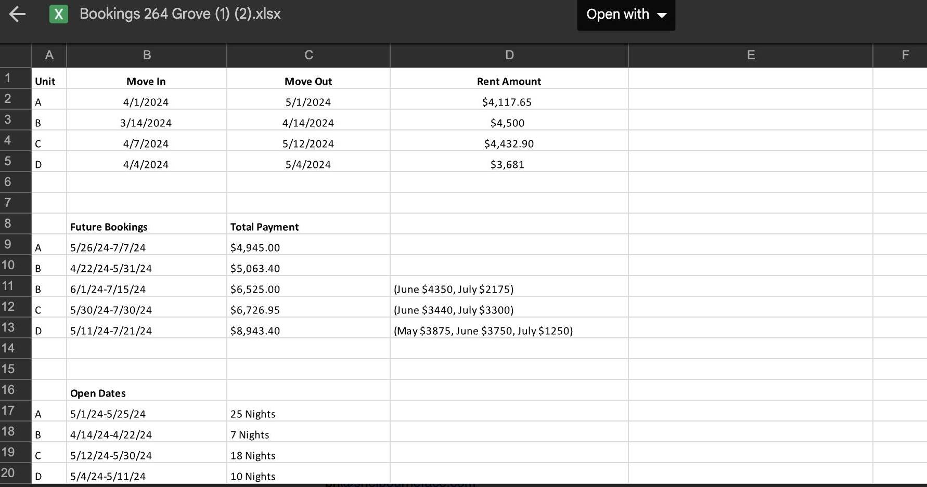The width and height of the screenshot is (927, 487).
Task: Select column F header
Action: point(900,55)
